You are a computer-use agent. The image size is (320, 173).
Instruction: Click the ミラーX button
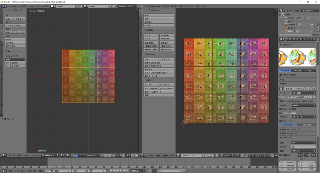click(x=151, y=36)
